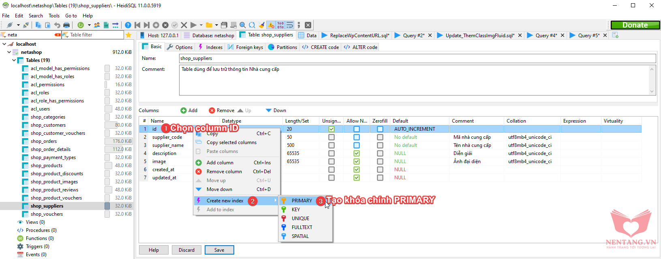Uncheck Unsigned checkbox for id column
The image size is (661, 259).
[332, 129]
